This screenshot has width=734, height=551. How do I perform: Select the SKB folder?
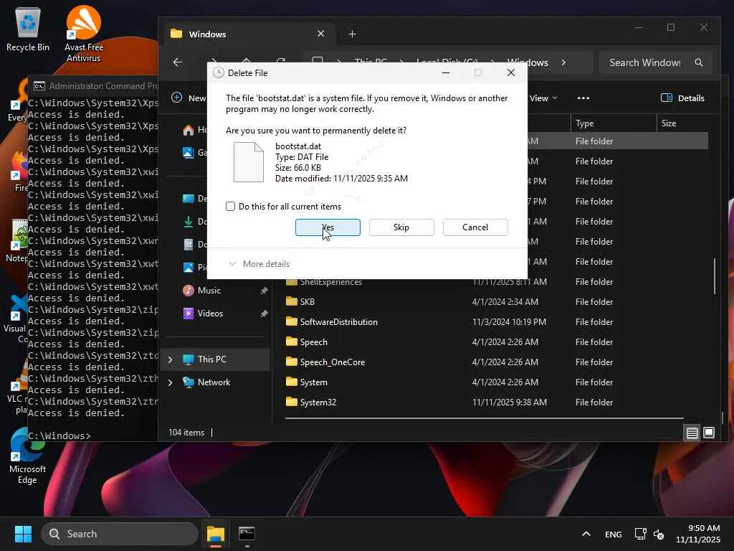(x=307, y=302)
